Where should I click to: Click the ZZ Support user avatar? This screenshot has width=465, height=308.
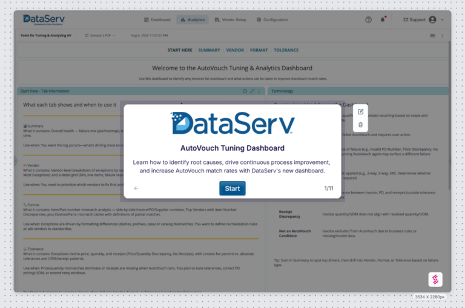(432, 19)
